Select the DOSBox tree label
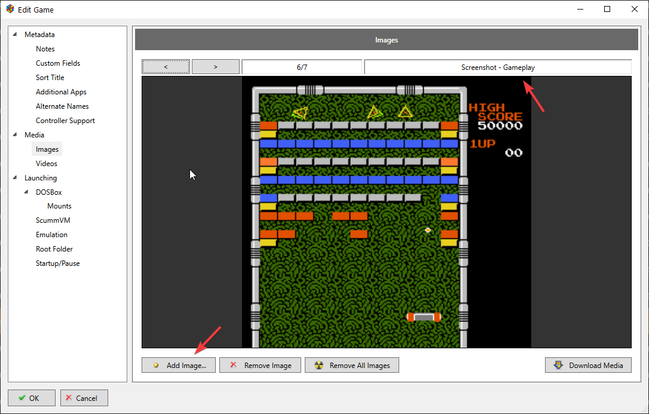This screenshot has width=649, height=414. tap(49, 192)
